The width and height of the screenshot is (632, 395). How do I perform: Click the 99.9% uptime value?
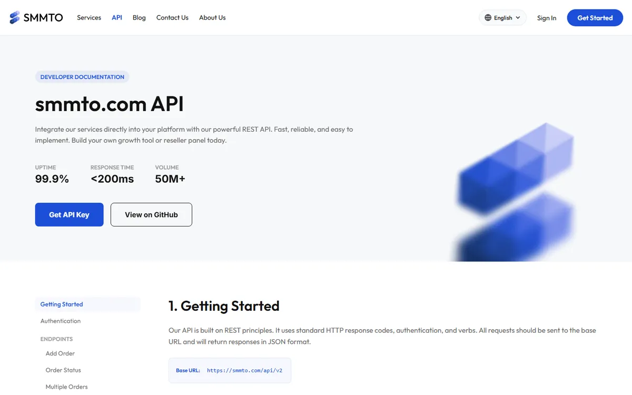52,179
